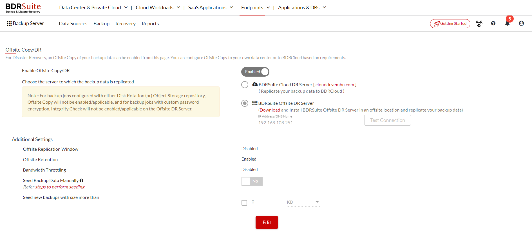Image resolution: width=532 pixels, height=240 pixels.
Task: Toggle the Seed Backup Data Manually switch
Action: pos(252,181)
